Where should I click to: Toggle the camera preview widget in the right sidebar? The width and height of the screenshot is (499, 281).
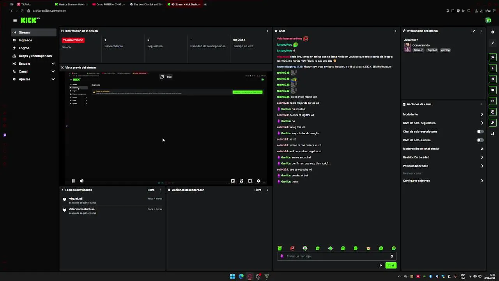(493, 57)
